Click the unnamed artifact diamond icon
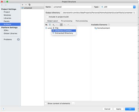139x112 pixels. pyautogui.click(x=23, y=8)
